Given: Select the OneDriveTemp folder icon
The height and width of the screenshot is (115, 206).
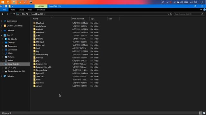Looking at the screenshot, I should coord(34,55).
